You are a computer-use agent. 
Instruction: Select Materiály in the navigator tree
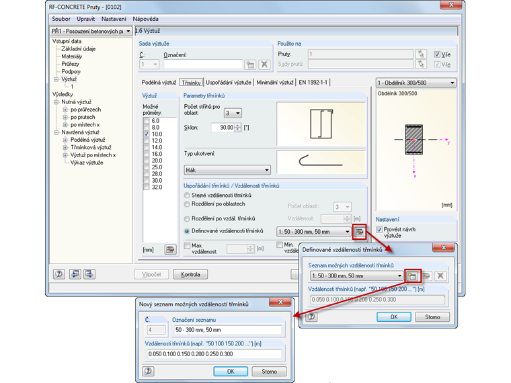point(72,56)
